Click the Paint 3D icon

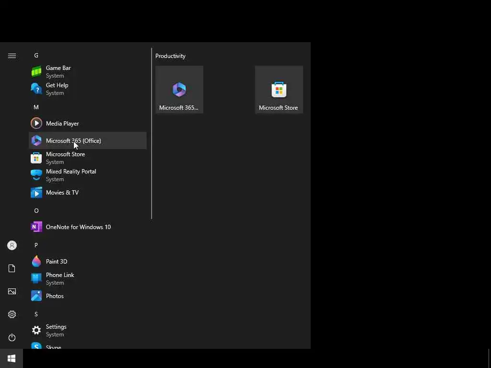point(36,261)
